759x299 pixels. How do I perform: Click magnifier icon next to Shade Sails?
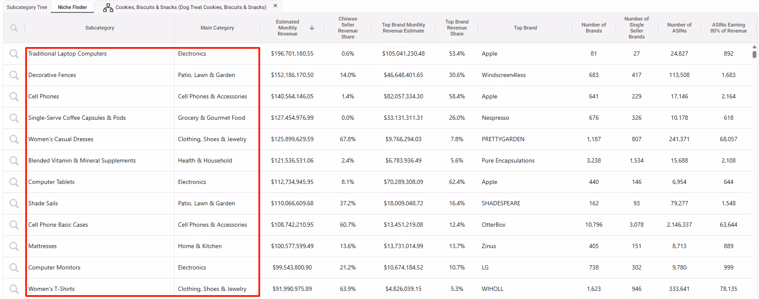click(14, 203)
